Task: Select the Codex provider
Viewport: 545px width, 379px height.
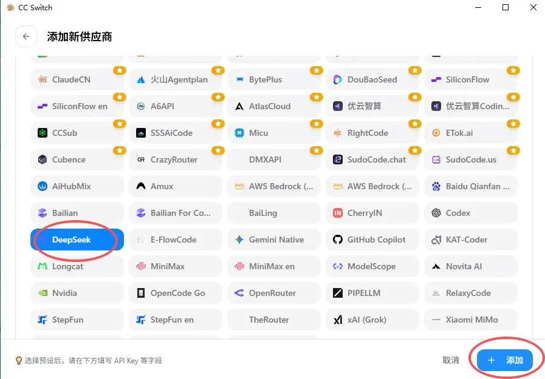Action: point(471,213)
